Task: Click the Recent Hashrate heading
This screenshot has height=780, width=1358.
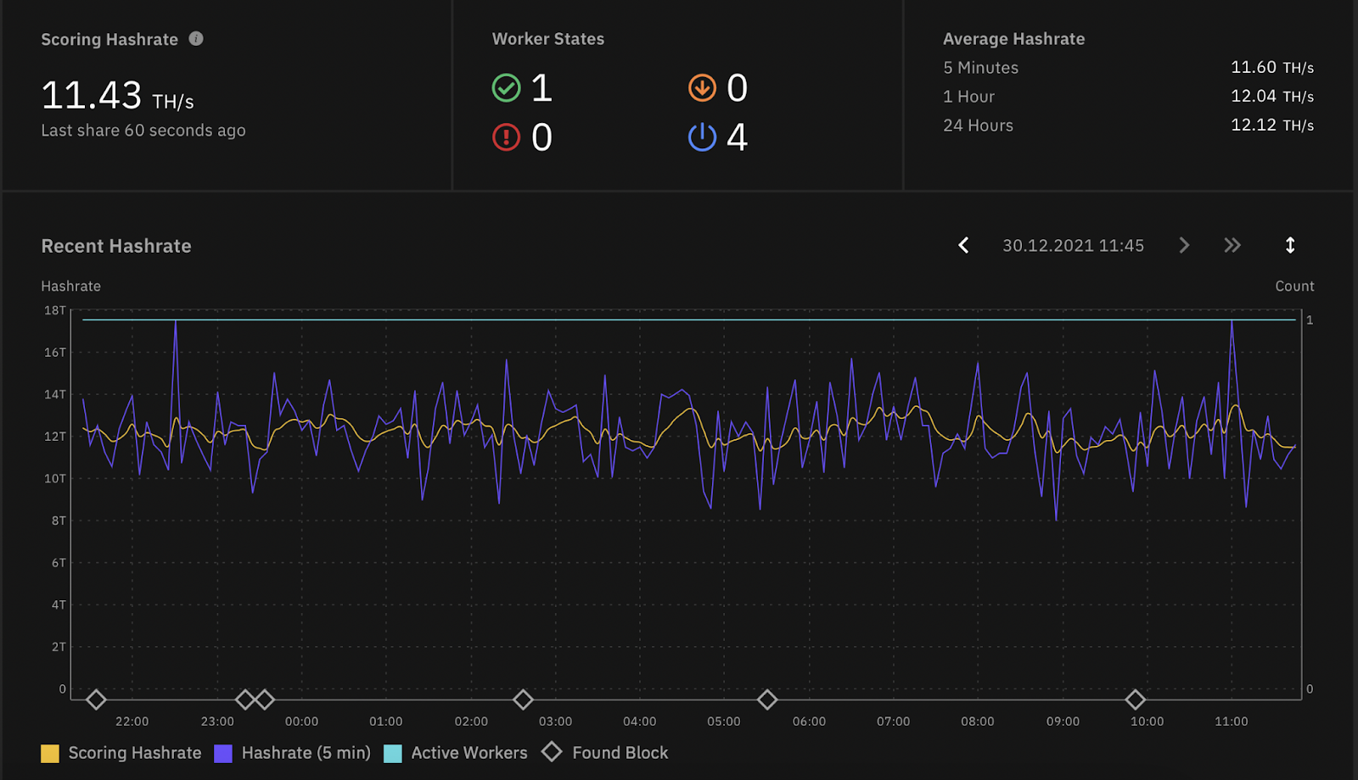Action: 116,246
